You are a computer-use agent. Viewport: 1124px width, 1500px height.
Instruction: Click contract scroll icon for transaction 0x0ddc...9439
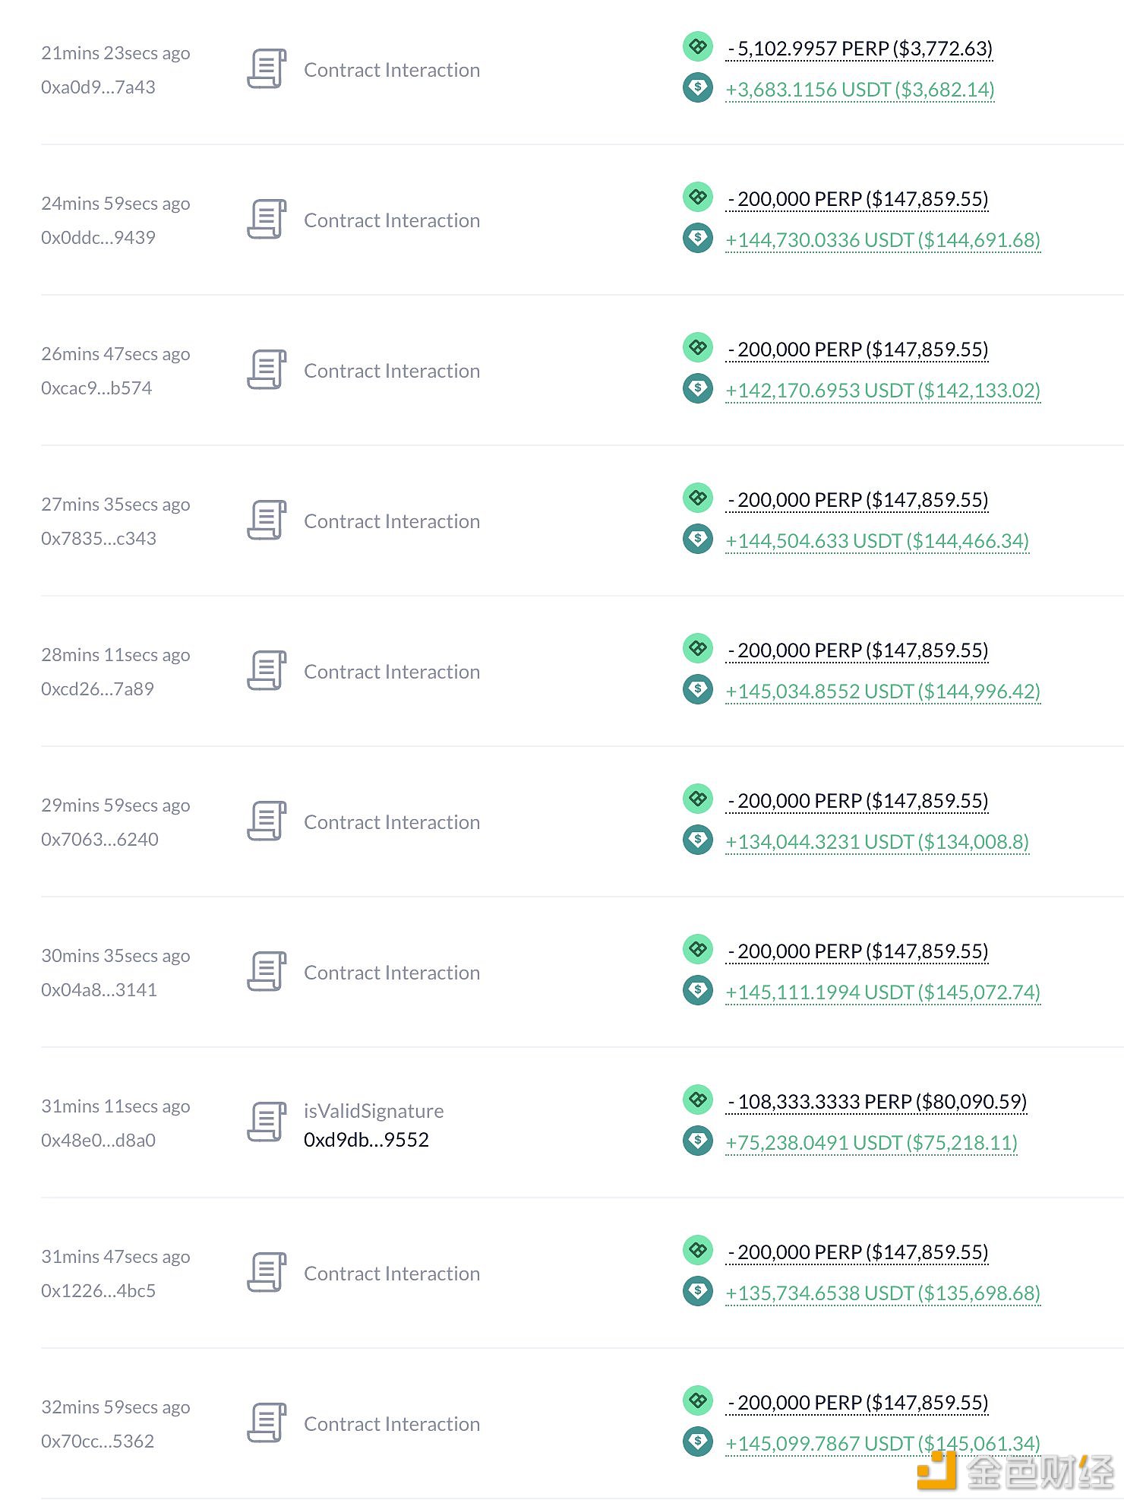(x=267, y=220)
